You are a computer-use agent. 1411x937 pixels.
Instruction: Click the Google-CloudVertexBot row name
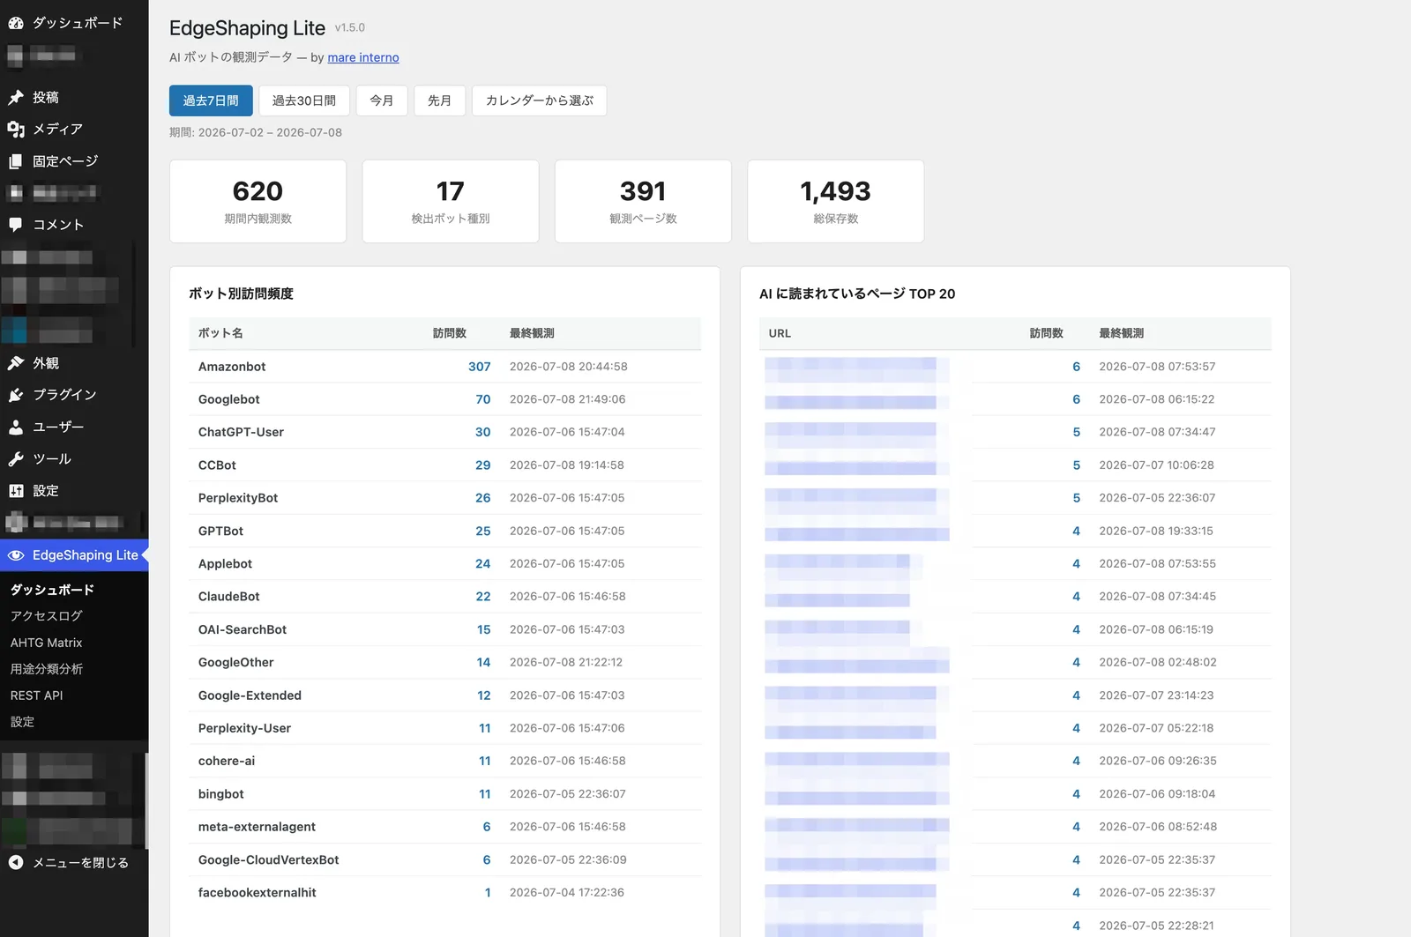pos(268,859)
